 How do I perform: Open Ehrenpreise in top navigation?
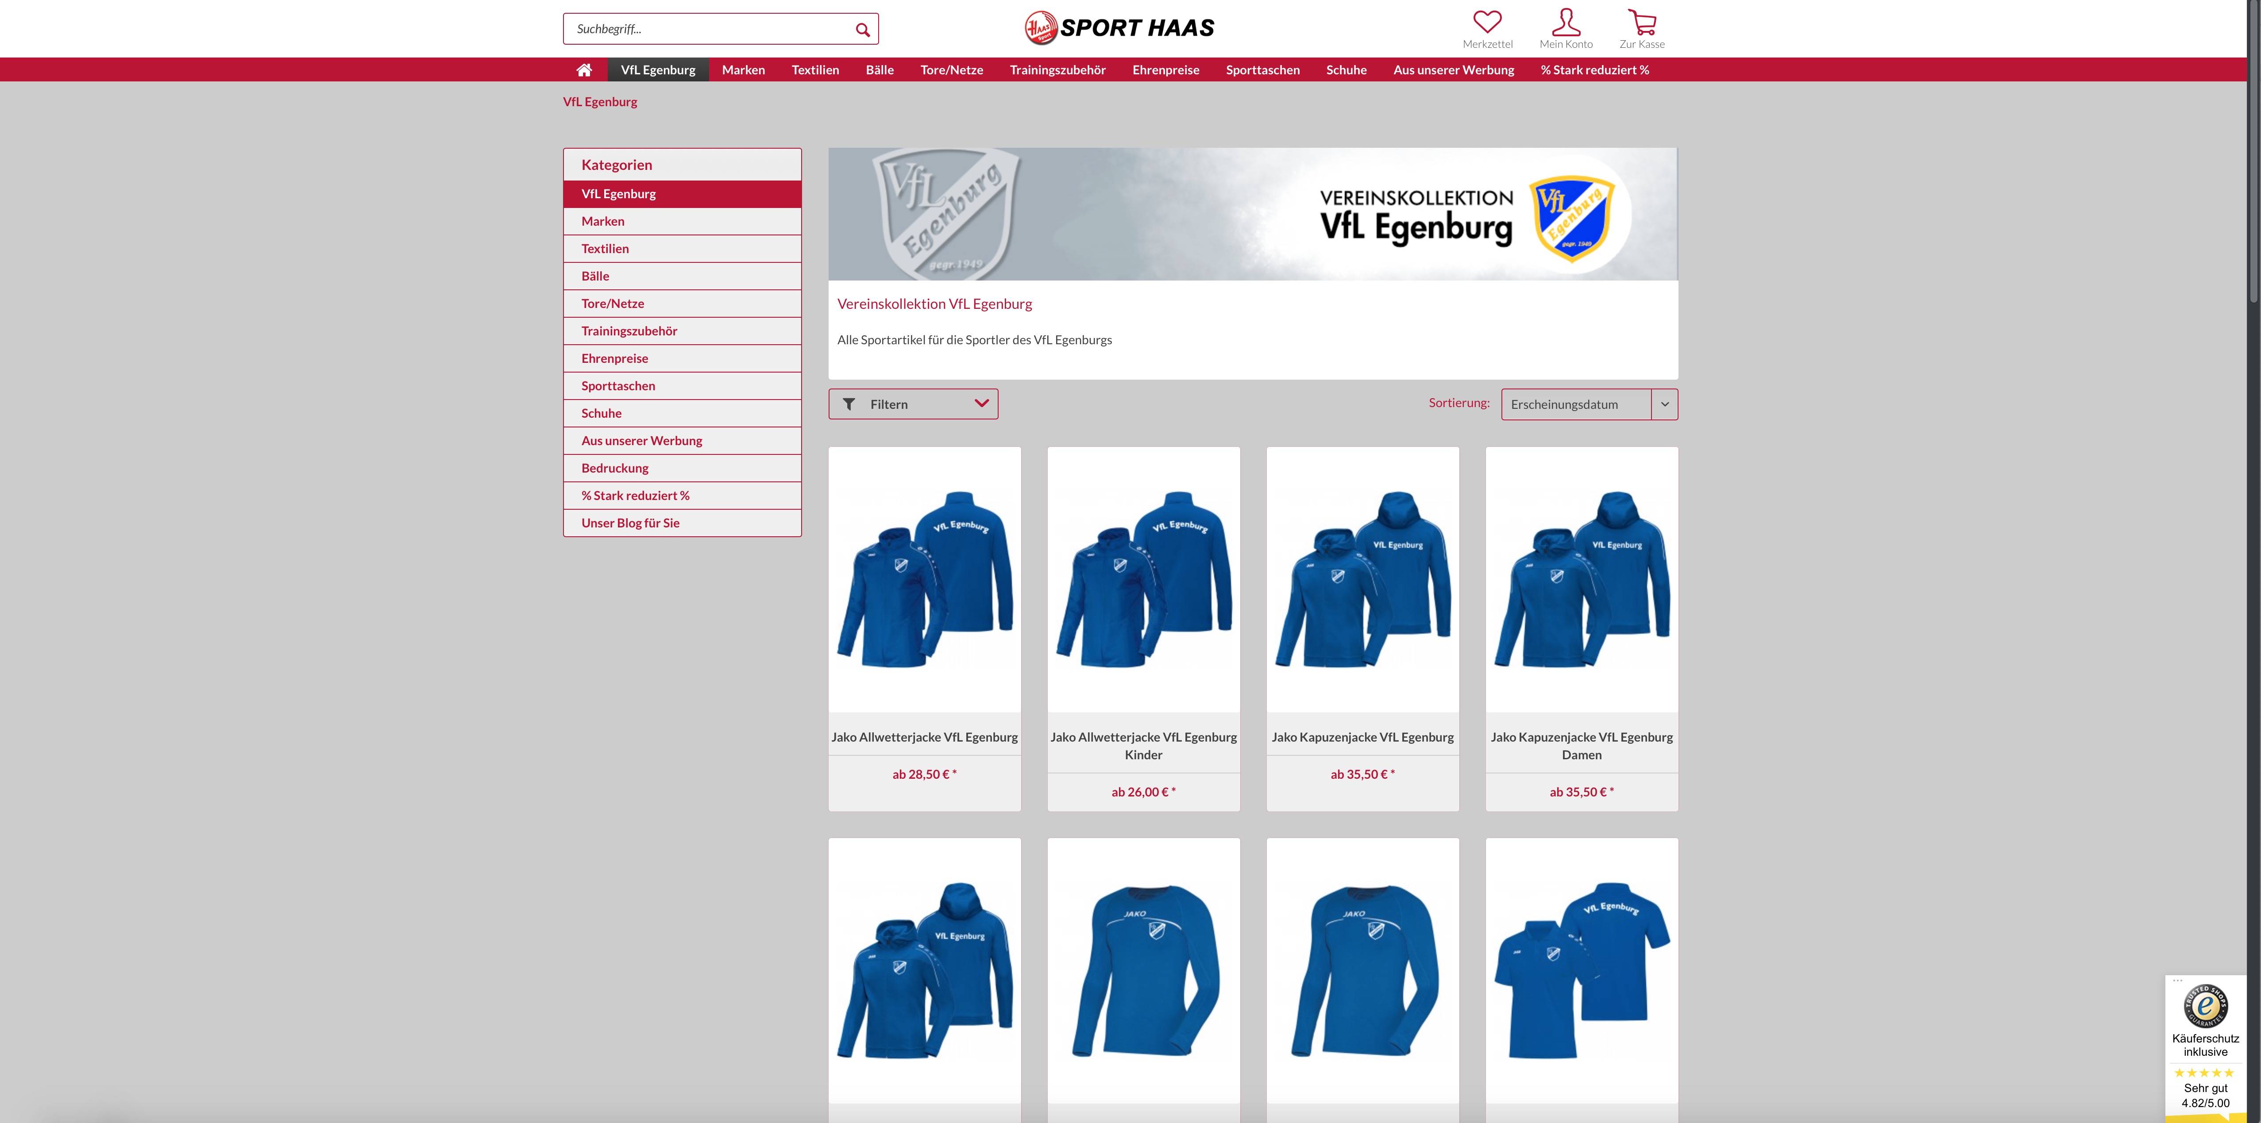(x=1165, y=70)
